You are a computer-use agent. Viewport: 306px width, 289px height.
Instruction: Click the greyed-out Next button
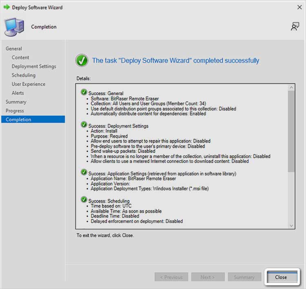tap(208, 277)
